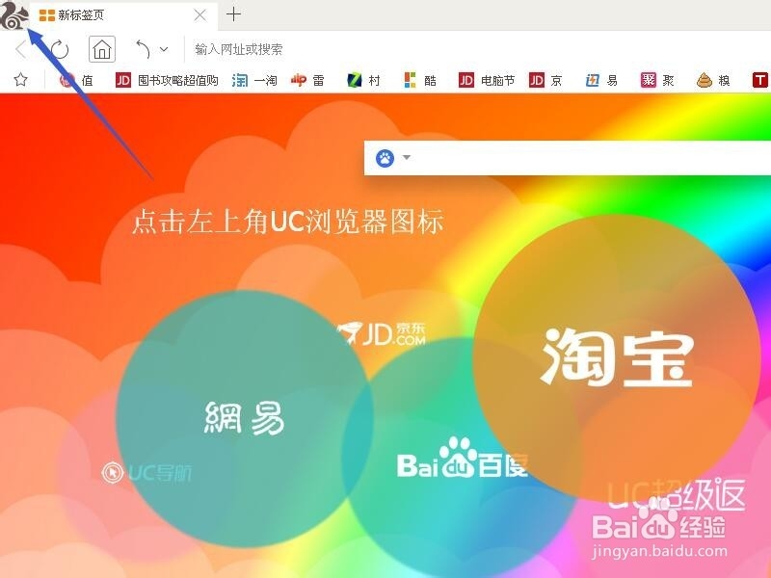The image size is (771, 578).
Task: Open the 聚 bookmark
Action: 657,80
